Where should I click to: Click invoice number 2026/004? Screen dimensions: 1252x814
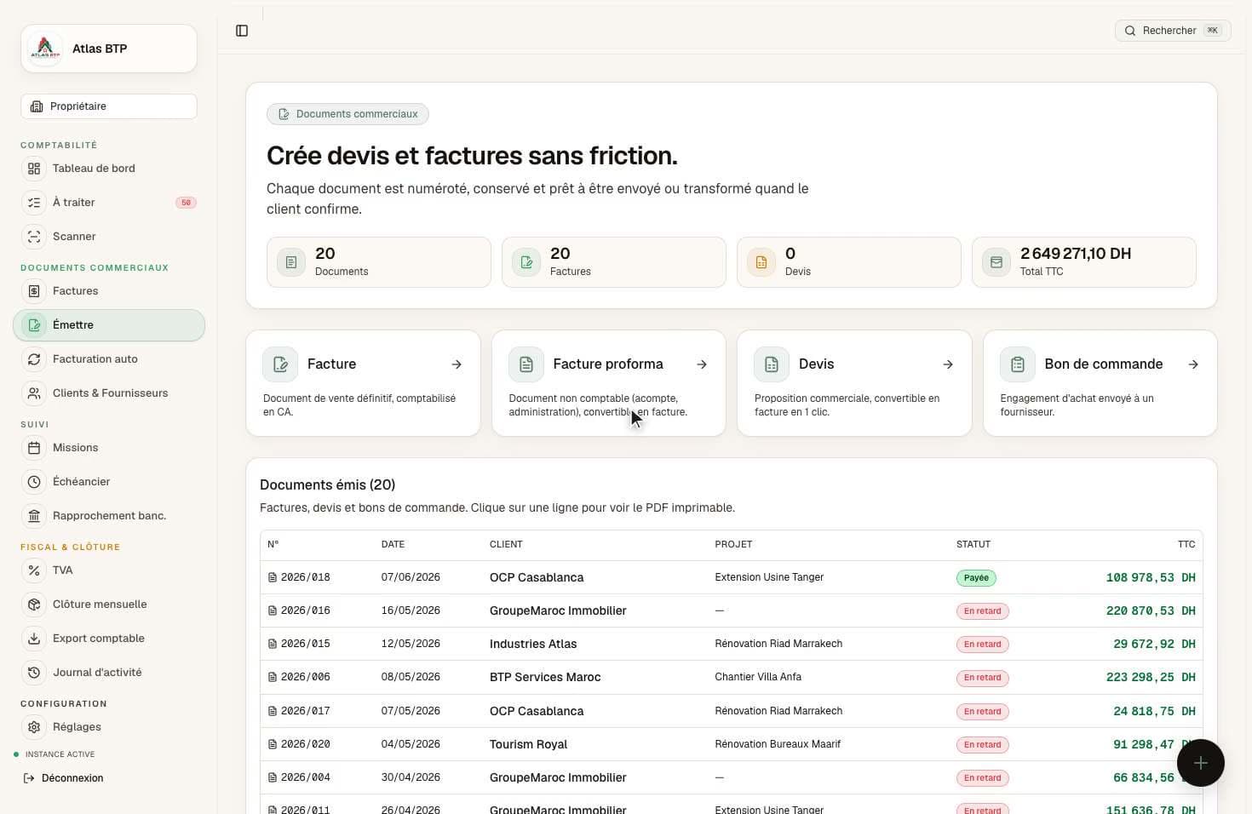coord(306,777)
